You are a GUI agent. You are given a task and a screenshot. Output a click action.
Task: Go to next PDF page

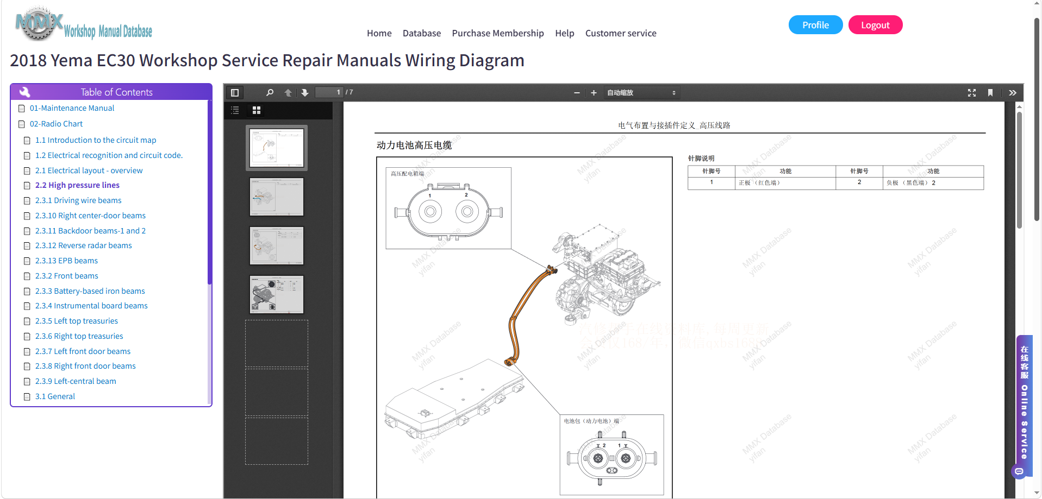coord(305,93)
